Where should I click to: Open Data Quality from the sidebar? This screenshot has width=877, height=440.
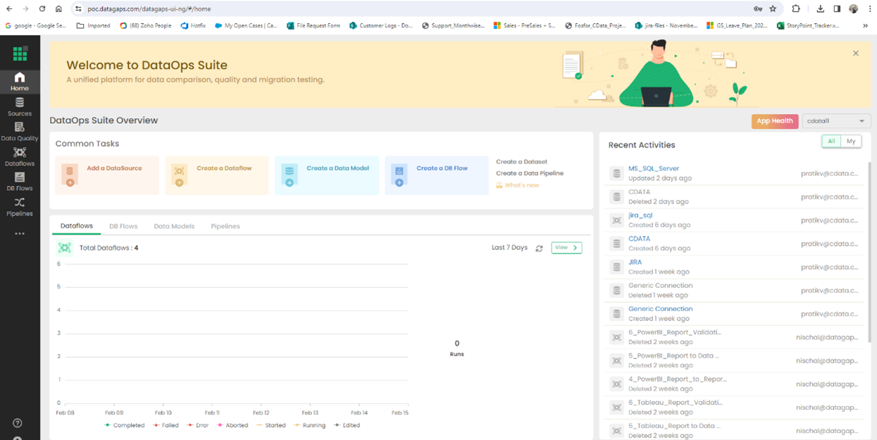(20, 132)
